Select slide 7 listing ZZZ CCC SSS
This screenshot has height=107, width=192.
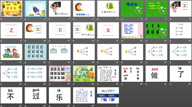[x=157, y=8]
